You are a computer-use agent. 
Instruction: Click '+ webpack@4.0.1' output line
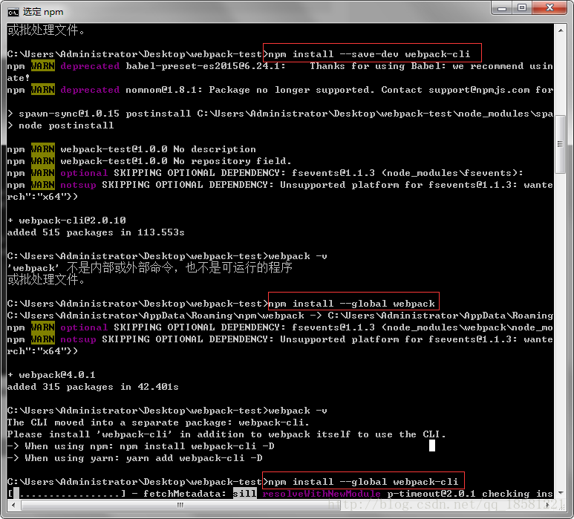click(51, 375)
